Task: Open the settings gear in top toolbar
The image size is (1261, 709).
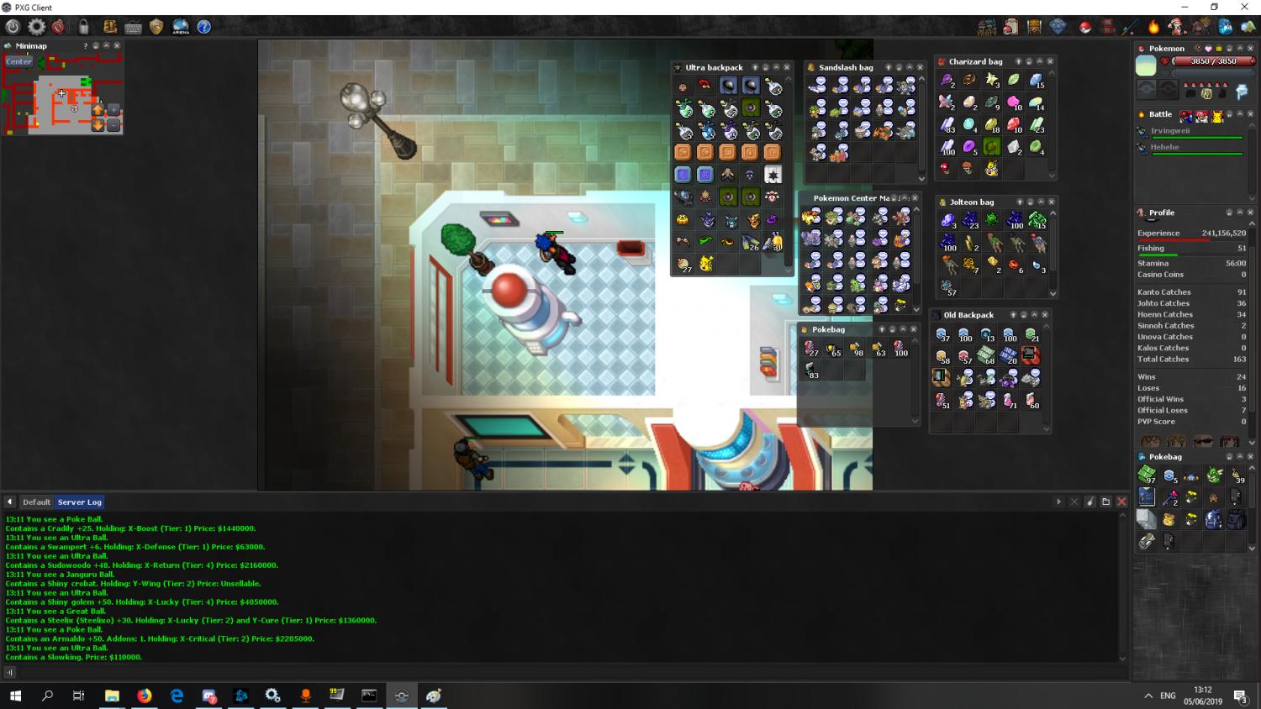Action: point(36,27)
